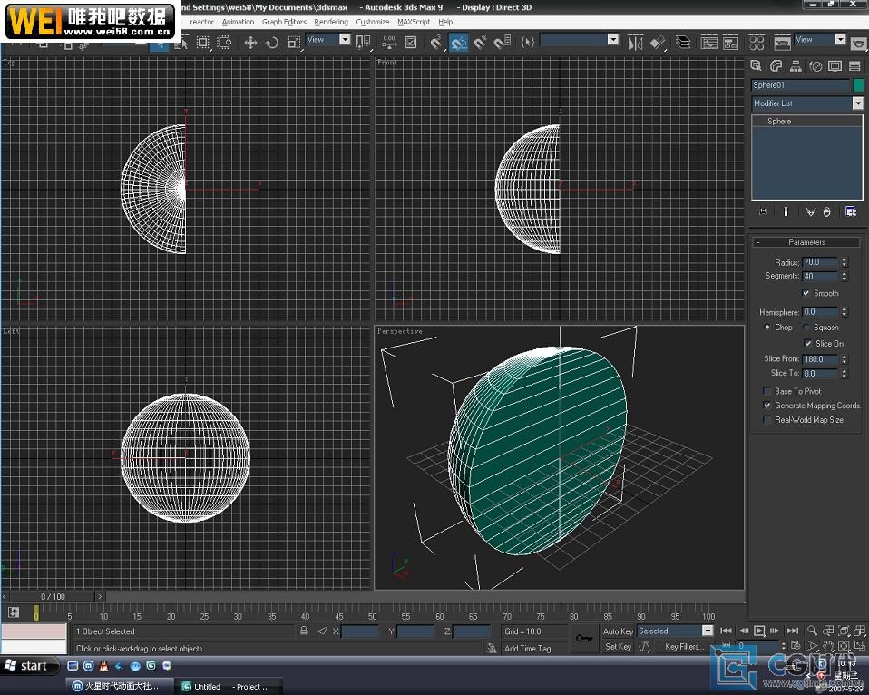Image resolution: width=869 pixels, height=695 pixels.
Task: Switch to the Motion command panel
Action: (x=815, y=66)
